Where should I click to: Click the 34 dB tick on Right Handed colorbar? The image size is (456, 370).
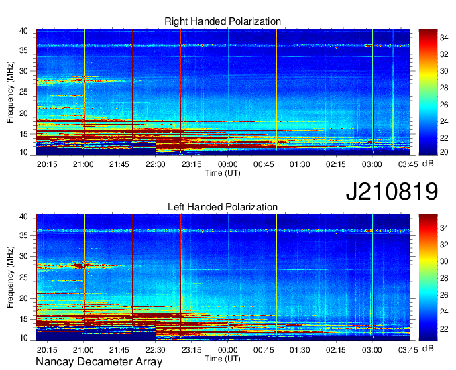444,38
